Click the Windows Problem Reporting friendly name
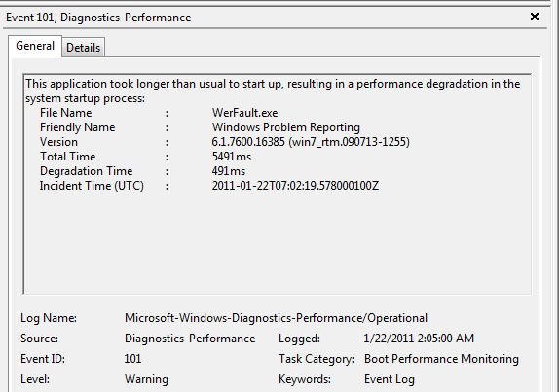 point(286,127)
